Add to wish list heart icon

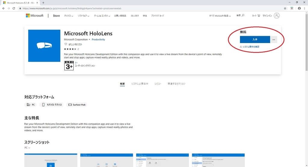66,44
